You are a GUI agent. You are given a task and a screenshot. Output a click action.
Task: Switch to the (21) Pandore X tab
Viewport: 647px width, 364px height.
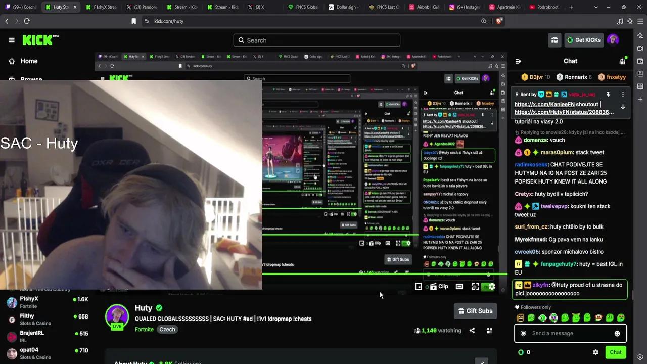coord(142,7)
